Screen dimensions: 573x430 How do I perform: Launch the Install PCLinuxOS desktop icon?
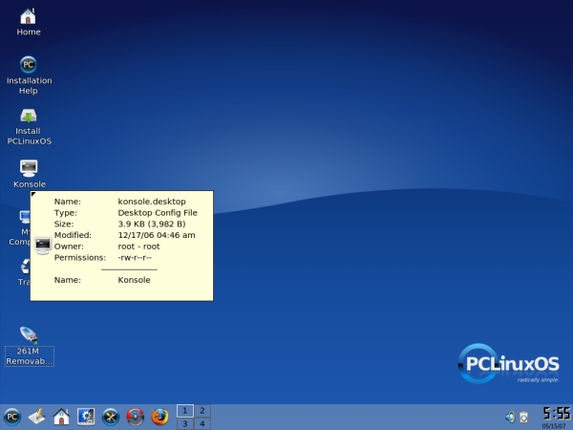pyautogui.click(x=29, y=127)
